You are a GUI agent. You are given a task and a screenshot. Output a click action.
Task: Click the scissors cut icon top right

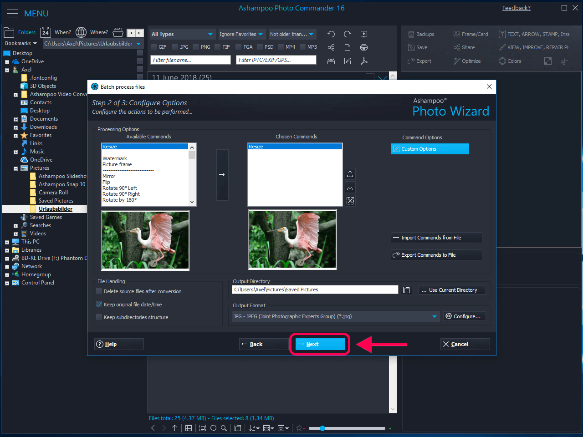click(564, 61)
